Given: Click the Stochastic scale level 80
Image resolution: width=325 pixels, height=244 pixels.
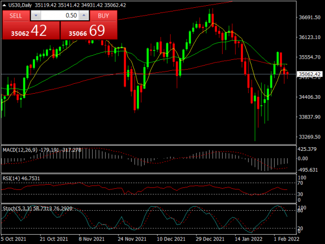Looking at the screenshot, I should (301, 211).
